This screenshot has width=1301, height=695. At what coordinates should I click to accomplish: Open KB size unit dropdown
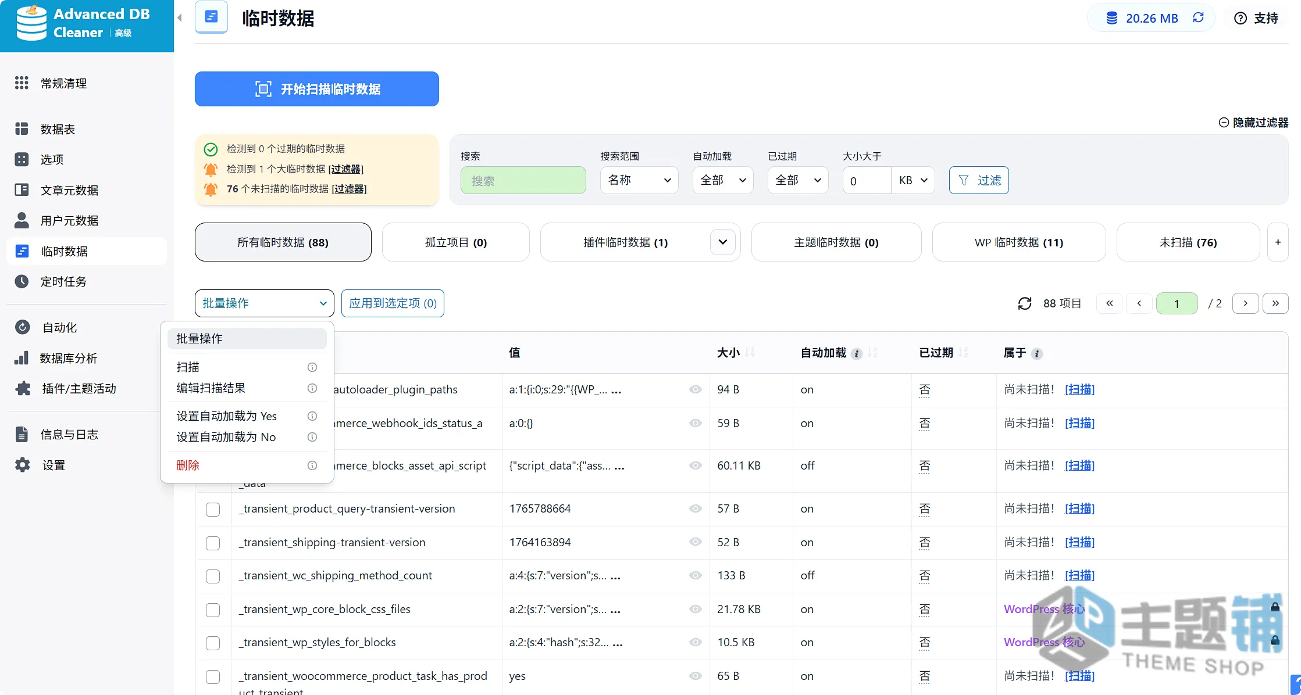point(913,180)
